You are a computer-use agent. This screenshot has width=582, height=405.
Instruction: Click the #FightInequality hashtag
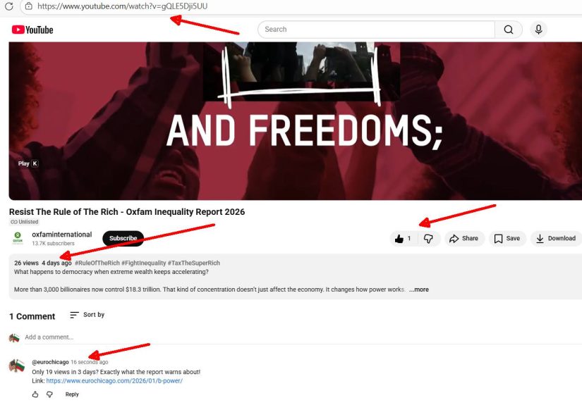pos(144,263)
